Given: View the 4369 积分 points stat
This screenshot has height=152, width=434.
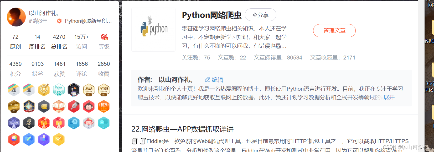Looking at the screenshot, I should pos(16,69).
